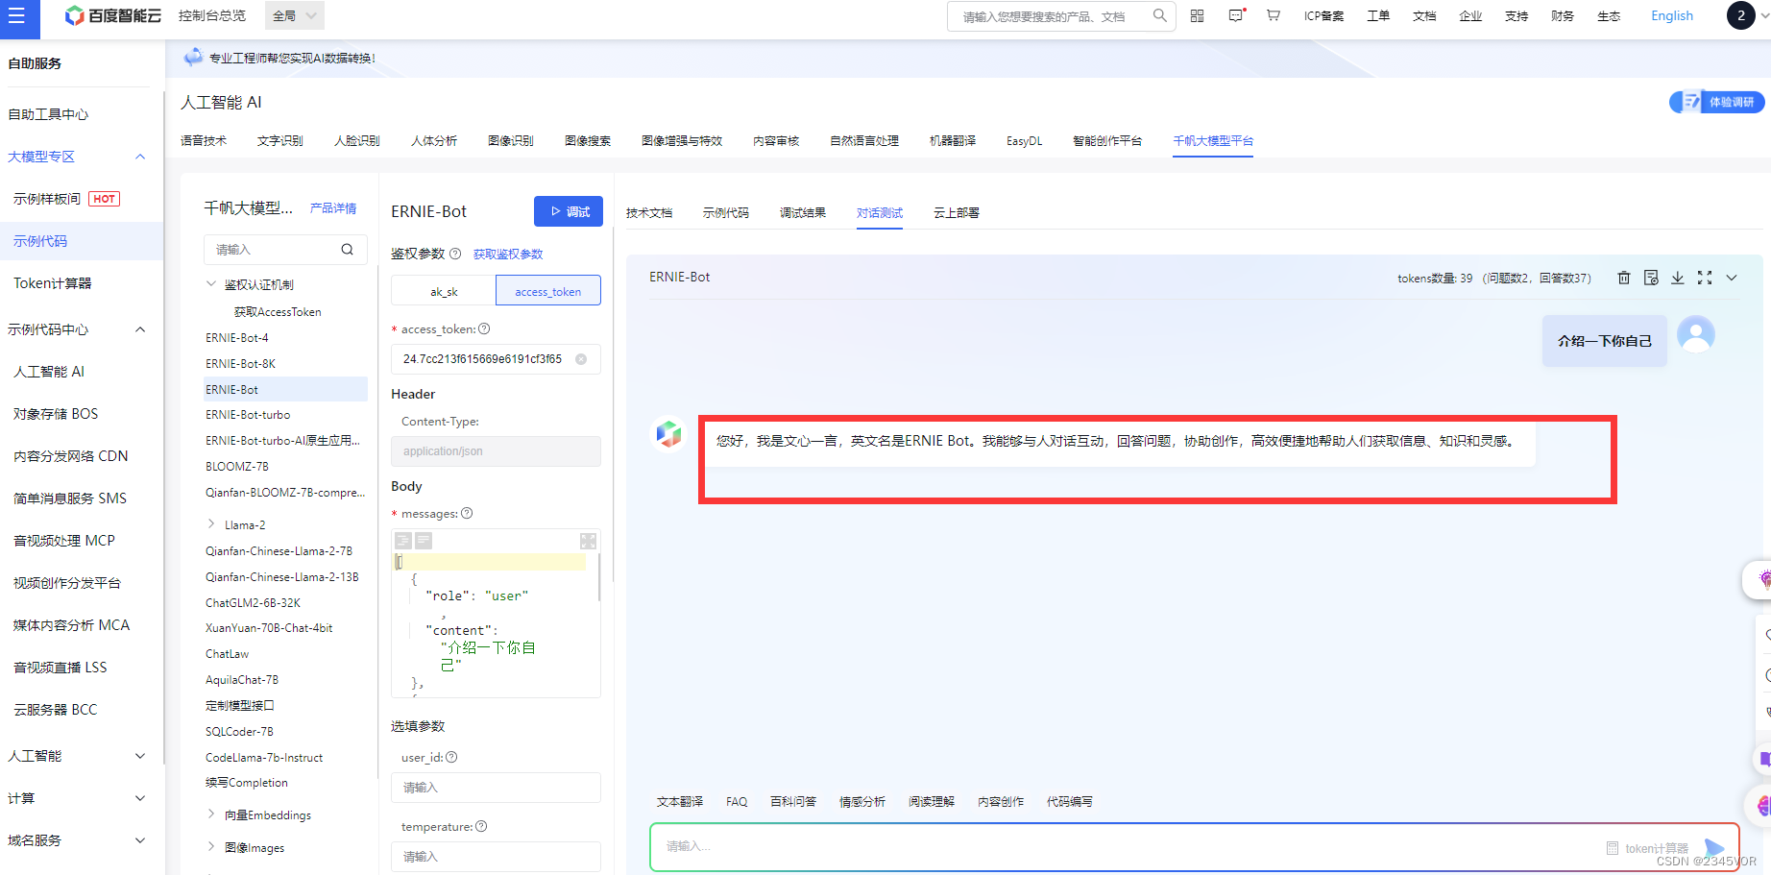Open the message notifications icon
The width and height of the screenshot is (1771, 875).
click(x=1236, y=15)
